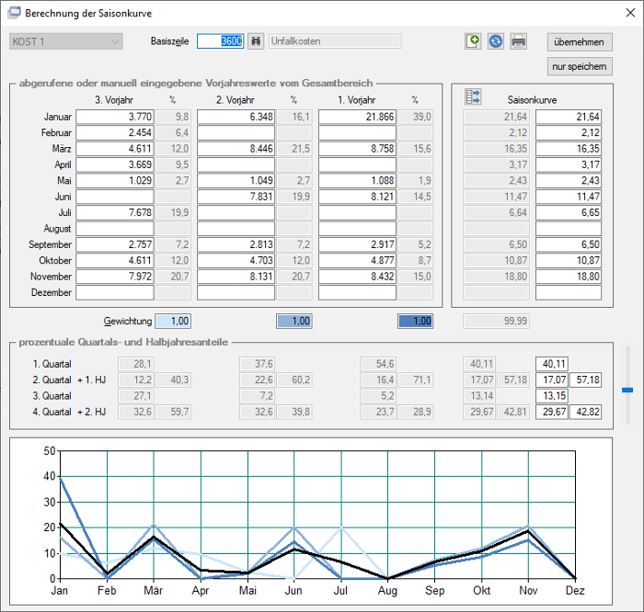Viewport: 644px width, 612px height.
Task: Click the Gewichtung label
Action: click(127, 322)
